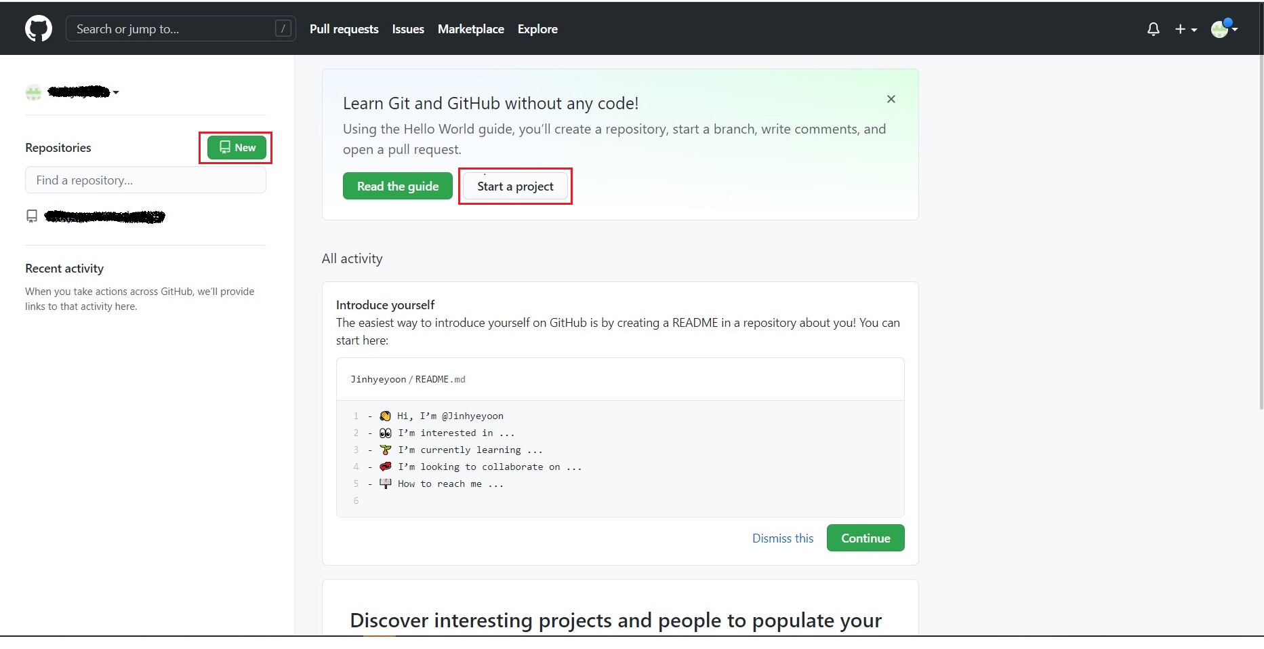This screenshot has height=649, width=1264.
Task: Click the Jinhyeyoon / README.md file header
Action: pyautogui.click(x=408, y=379)
